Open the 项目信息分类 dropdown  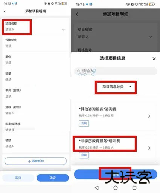click(116, 87)
